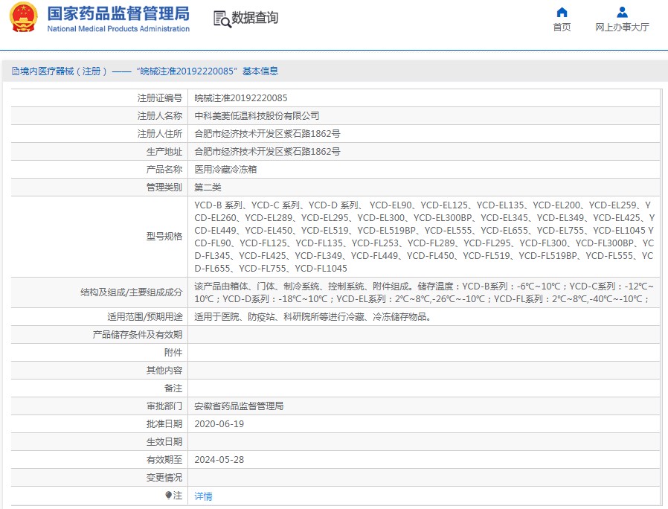
Task: Click the 型号规格 label
Action: 164,237
